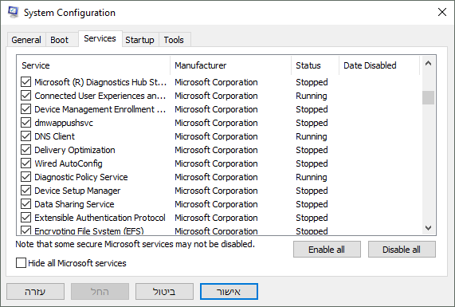Viewport: 455px width, 307px height.
Task: Sort by Date Disabled column header
Action: pyautogui.click(x=379, y=65)
